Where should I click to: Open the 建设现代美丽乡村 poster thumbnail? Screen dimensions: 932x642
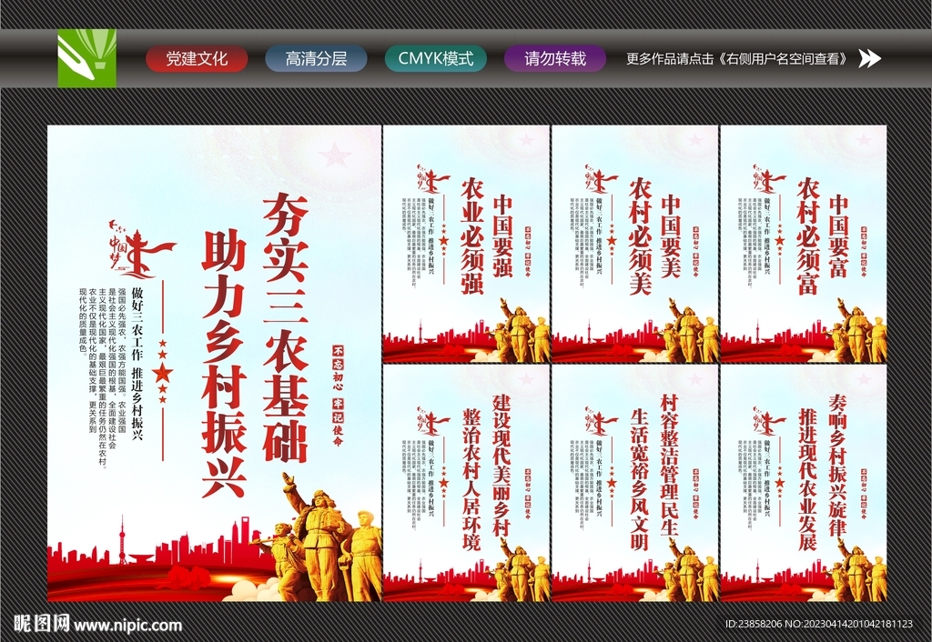[x=467, y=484]
